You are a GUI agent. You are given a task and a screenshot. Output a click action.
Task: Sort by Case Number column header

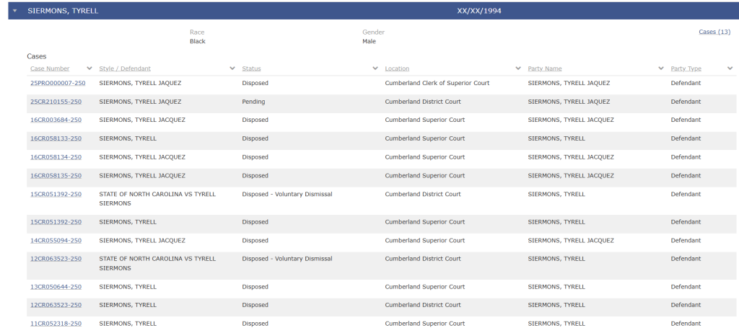(50, 68)
